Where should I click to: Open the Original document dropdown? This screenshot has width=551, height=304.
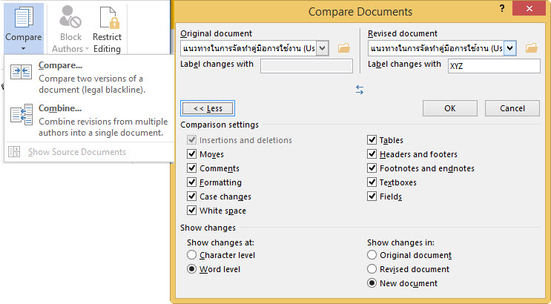[x=323, y=48]
